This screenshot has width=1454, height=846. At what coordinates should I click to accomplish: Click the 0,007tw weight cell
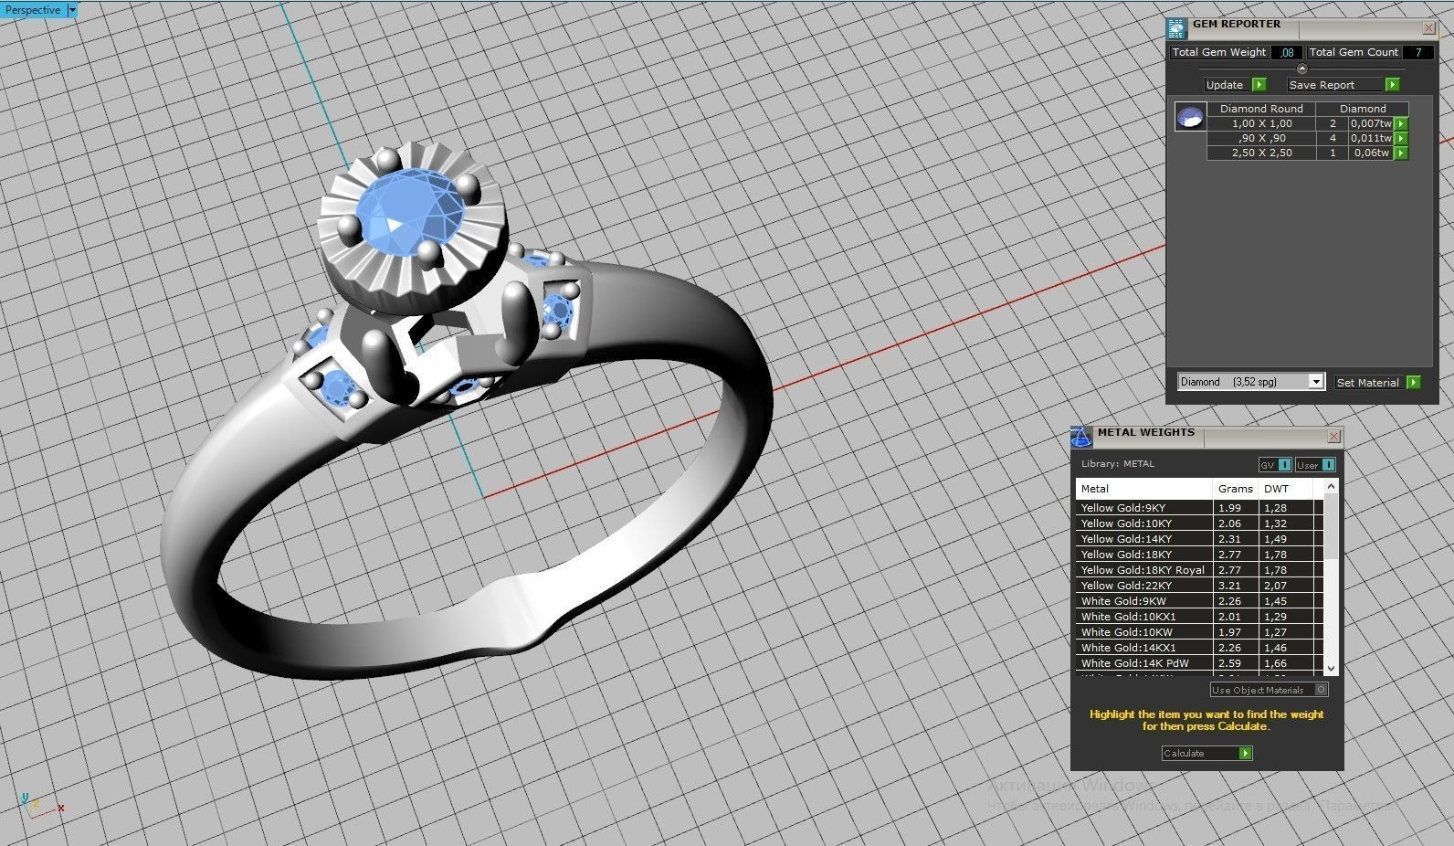click(x=1372, y=123)
